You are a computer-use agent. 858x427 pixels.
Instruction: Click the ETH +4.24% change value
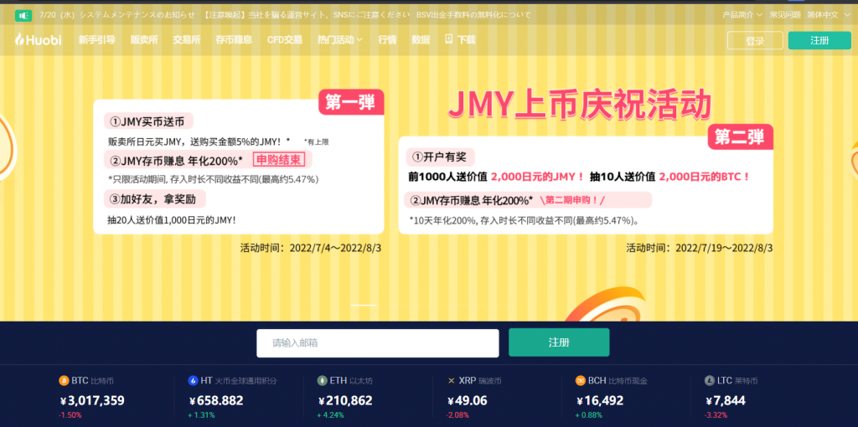(330, 415)
